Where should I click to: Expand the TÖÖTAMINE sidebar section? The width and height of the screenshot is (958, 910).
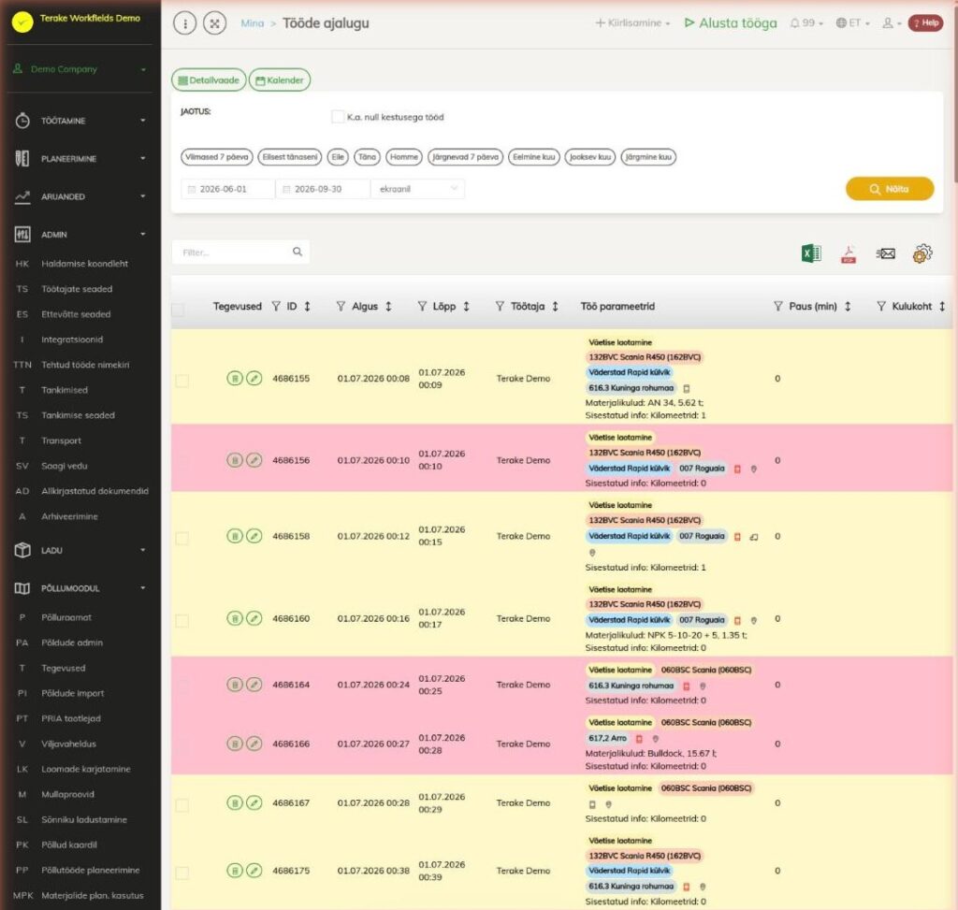pos(80,121)
